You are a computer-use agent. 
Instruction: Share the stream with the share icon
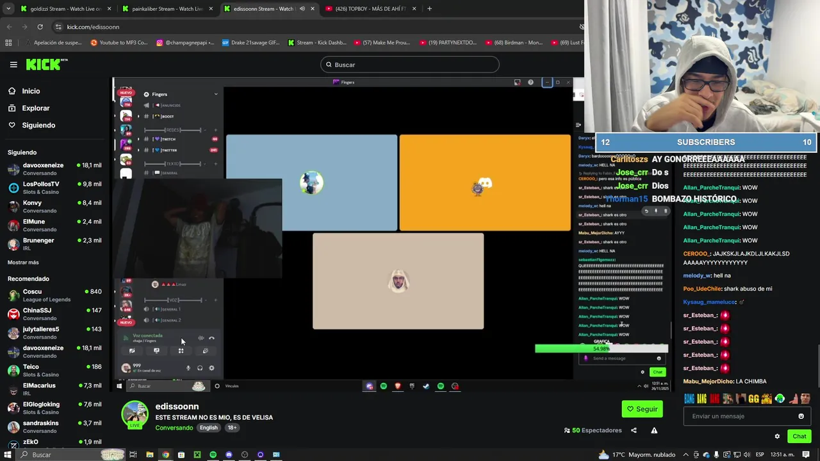click(x=634, y=430)
